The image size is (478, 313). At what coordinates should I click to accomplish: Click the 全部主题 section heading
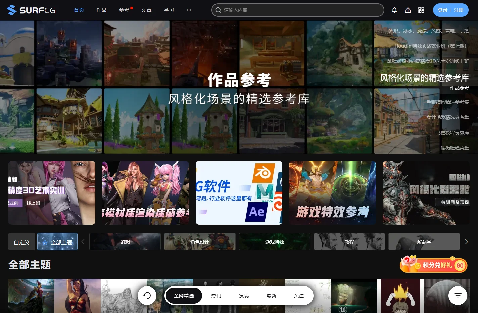coord(30,265)
